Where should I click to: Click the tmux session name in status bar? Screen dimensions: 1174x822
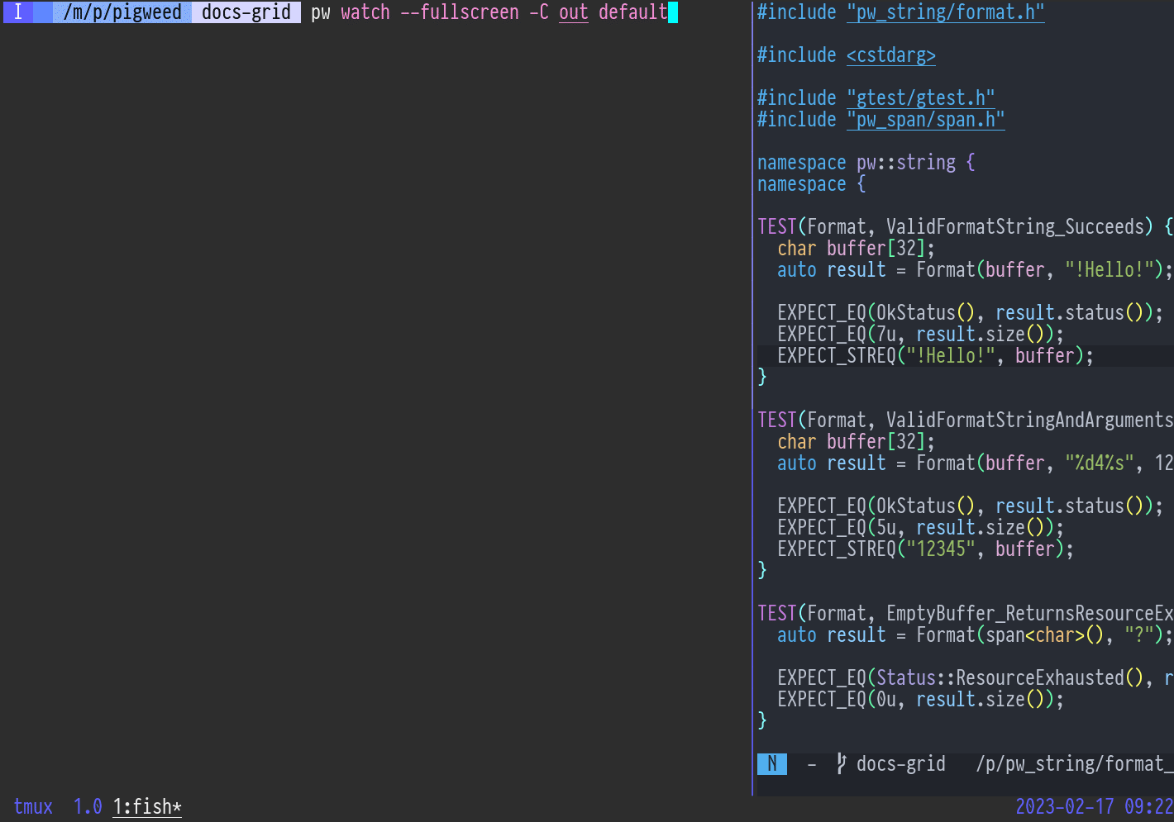click(x=33, y=807)
